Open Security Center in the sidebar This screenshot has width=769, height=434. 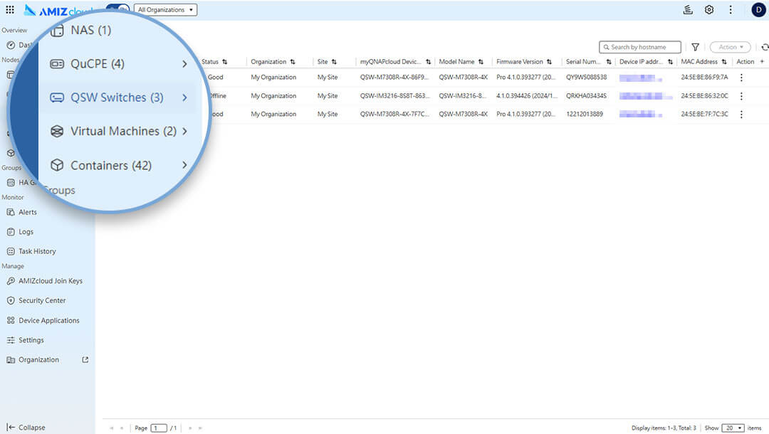pyautogui.click(x=42, y=300)
